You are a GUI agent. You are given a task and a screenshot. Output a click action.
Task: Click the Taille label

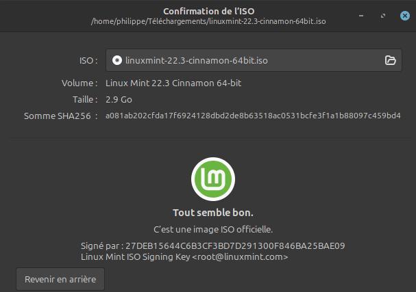[x=85, y=100]
